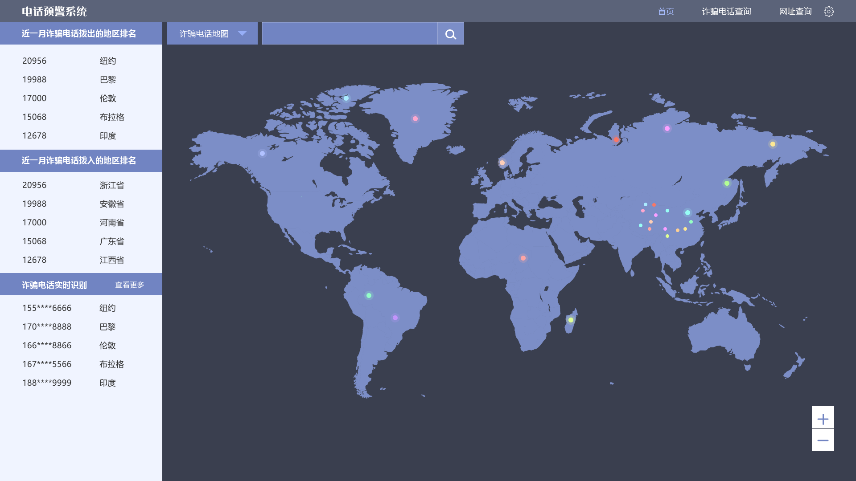Click the yellow marker in eastern Russia
The height and width of the screenshot is (481, 856).
(773, 144)
